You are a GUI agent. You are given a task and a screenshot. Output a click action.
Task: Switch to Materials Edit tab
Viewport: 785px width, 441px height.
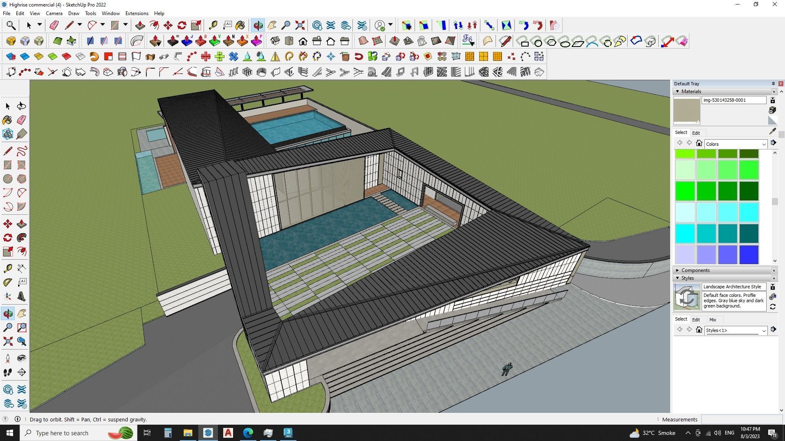(x=696, y=133)
